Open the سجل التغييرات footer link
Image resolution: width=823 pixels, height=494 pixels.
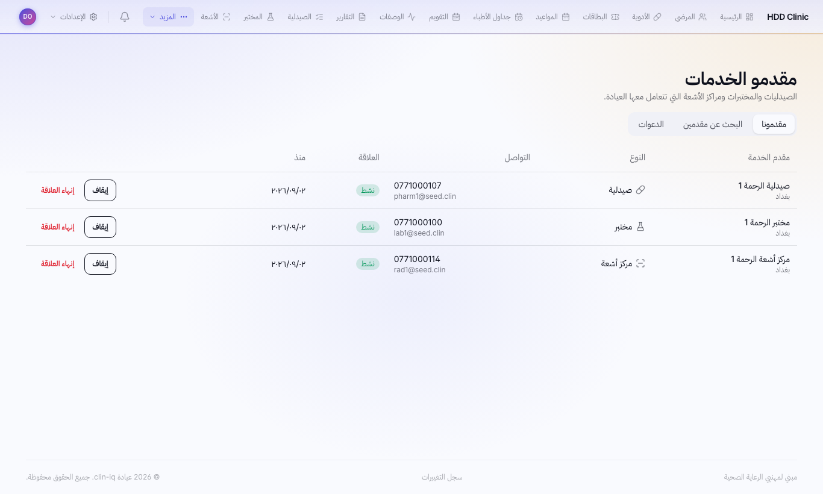tap(442, 477)
